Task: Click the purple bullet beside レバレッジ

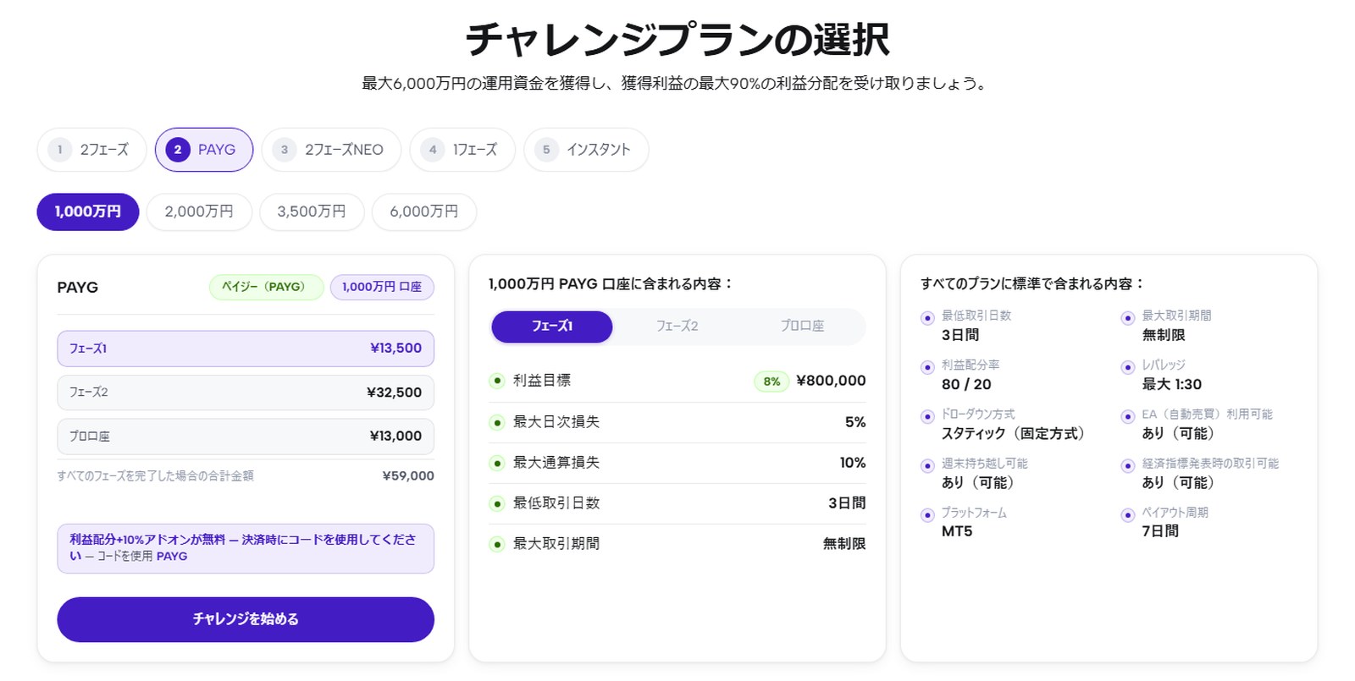Action: 1127,367
